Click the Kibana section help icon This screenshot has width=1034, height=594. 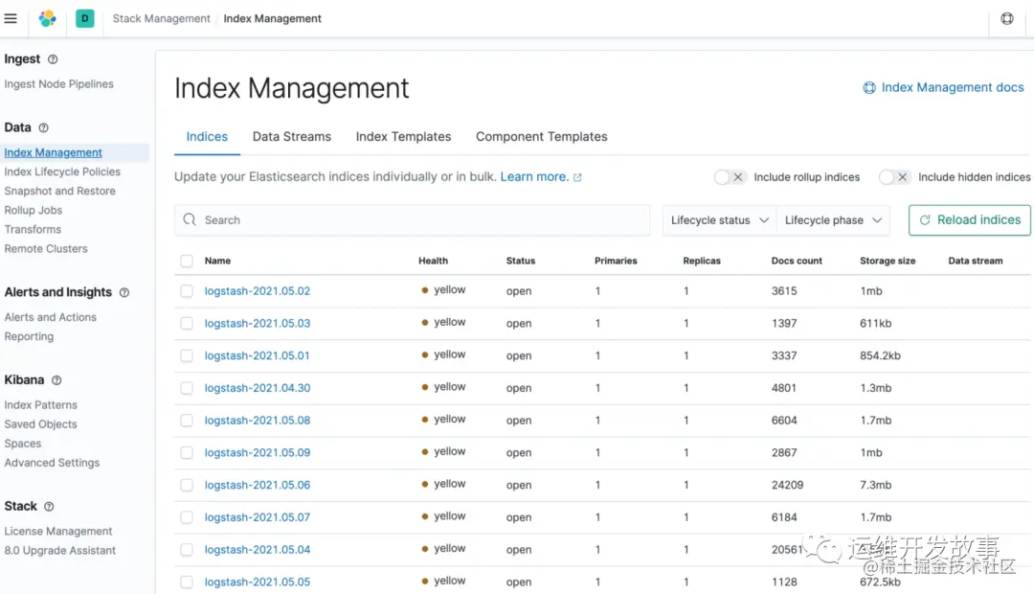tap(56, 380)
